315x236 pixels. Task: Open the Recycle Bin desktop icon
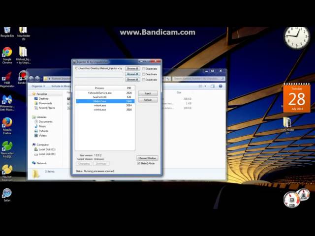[7, 32]
